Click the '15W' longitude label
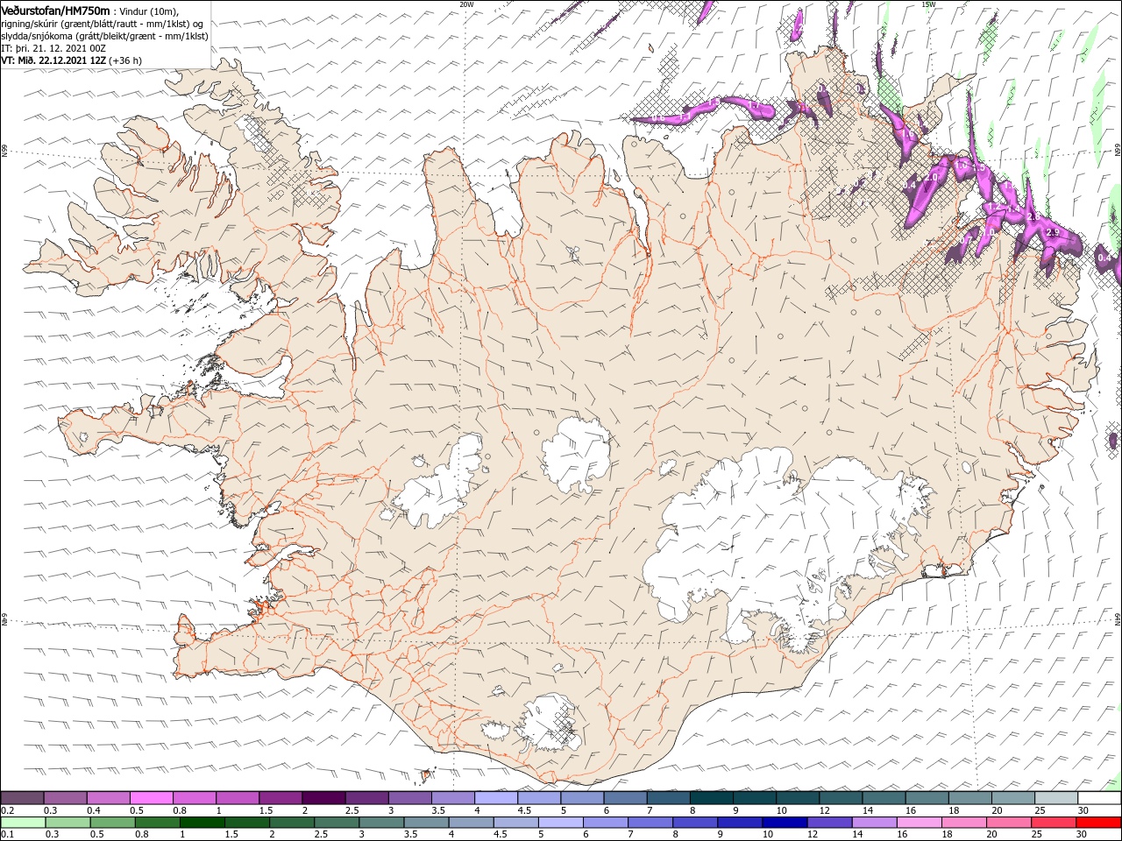The image size is (1122, 841). 928,4
